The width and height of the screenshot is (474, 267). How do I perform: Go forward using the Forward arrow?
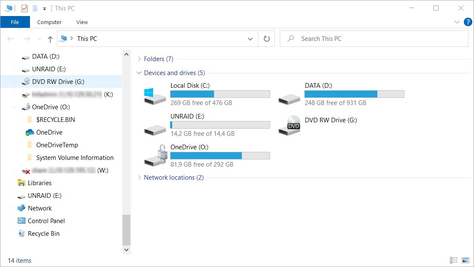(27, 39)
